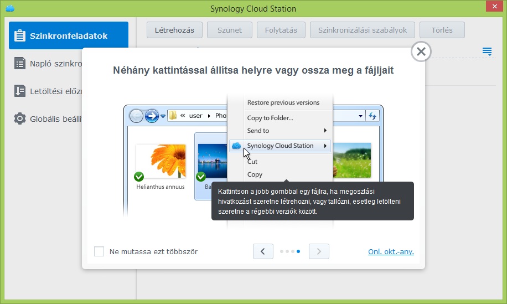Go to previous tutorial slide arrow
Image resolution: width=507 pixels, height=304 pixels.
point(263,251)
